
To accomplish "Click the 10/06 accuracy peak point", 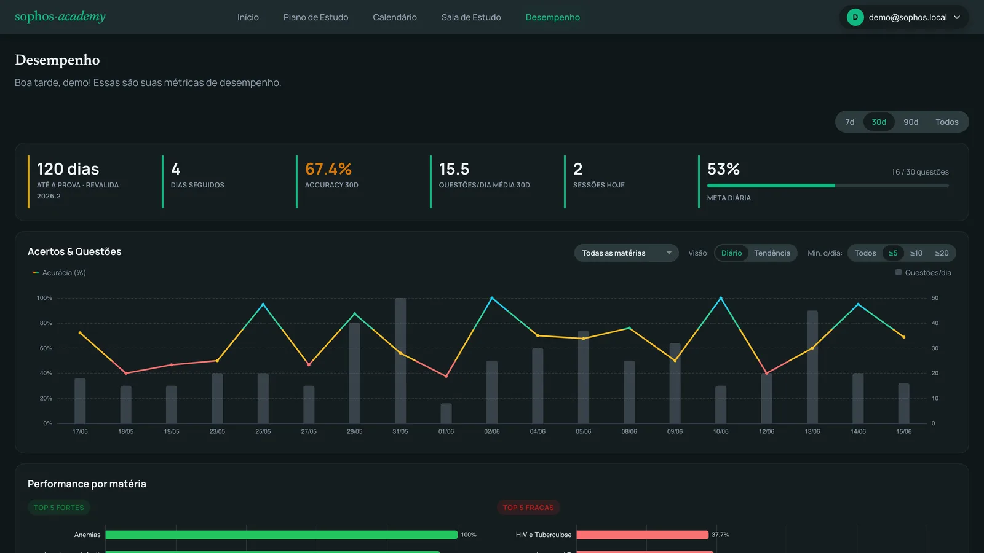I will 721,298.
